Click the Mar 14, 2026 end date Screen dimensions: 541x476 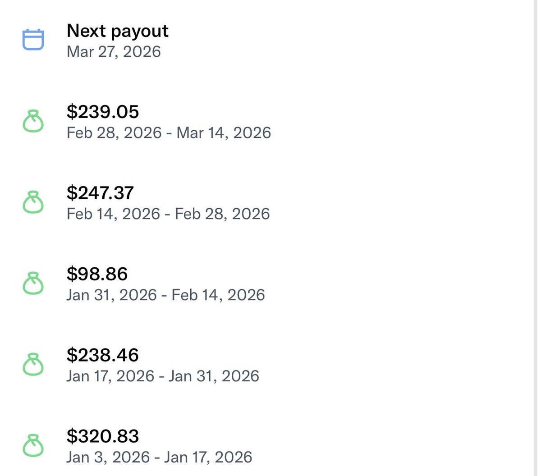[224, 133]
